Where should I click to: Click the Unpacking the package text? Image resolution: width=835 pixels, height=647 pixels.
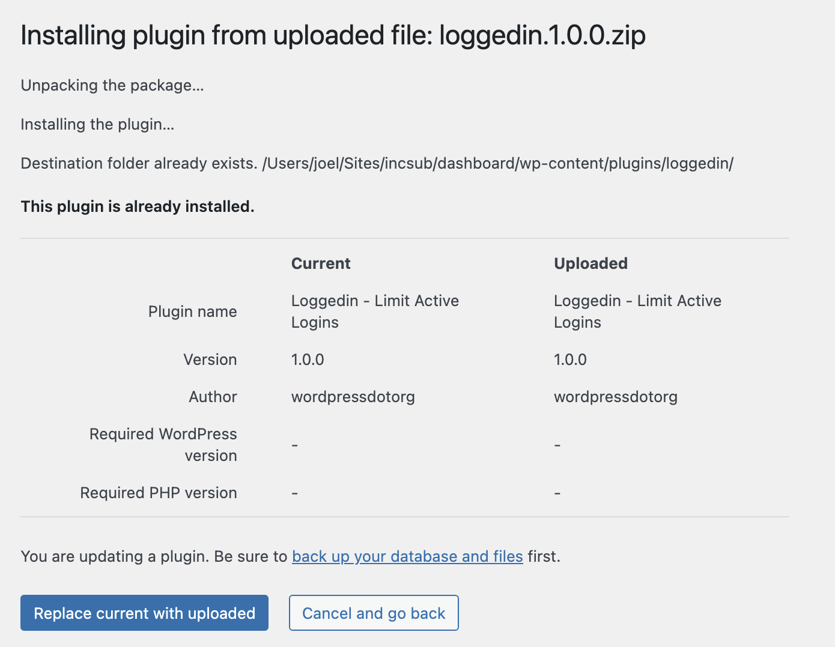[112, 85]
